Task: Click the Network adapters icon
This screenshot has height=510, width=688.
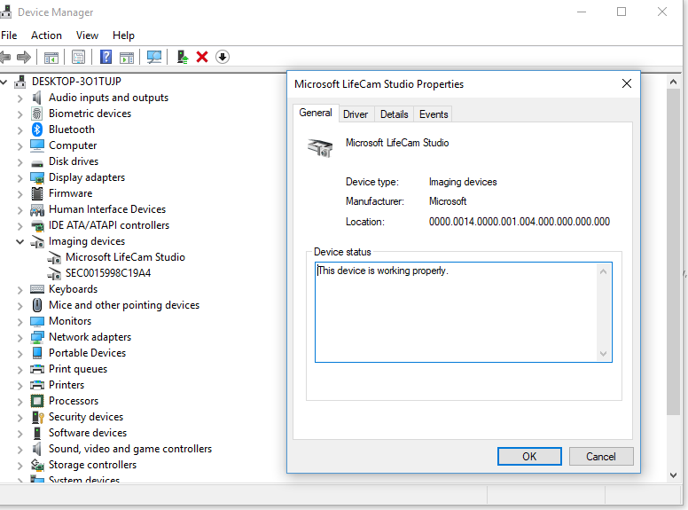Action: [37, 337]
